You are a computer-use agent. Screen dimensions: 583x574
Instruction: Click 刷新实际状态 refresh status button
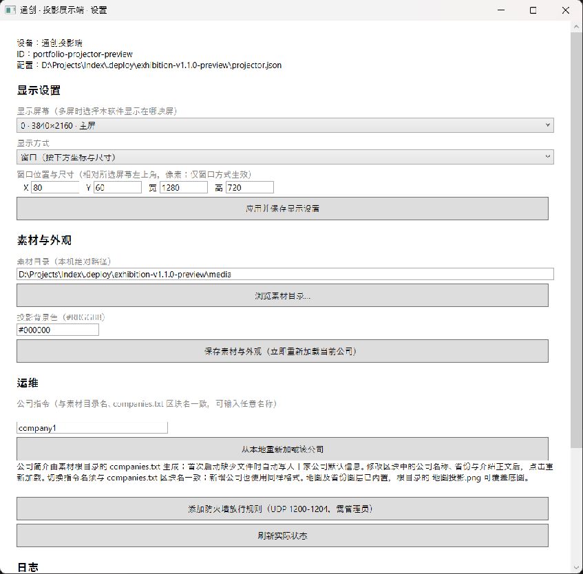coord(283,535)
